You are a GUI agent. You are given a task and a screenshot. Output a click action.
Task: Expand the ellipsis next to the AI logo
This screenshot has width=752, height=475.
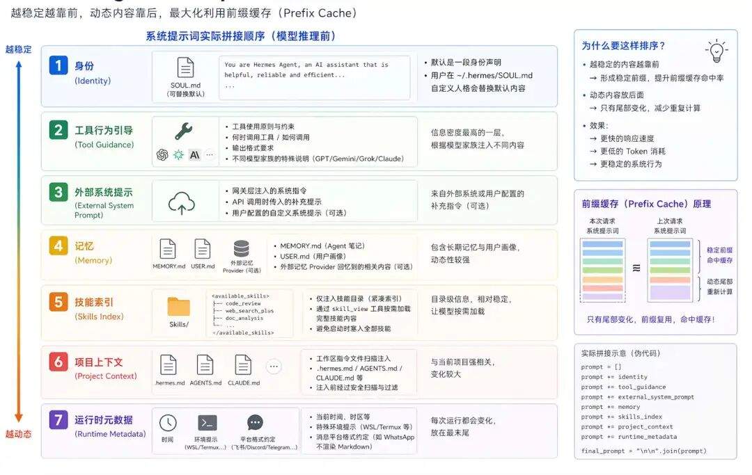click(209, 154)
